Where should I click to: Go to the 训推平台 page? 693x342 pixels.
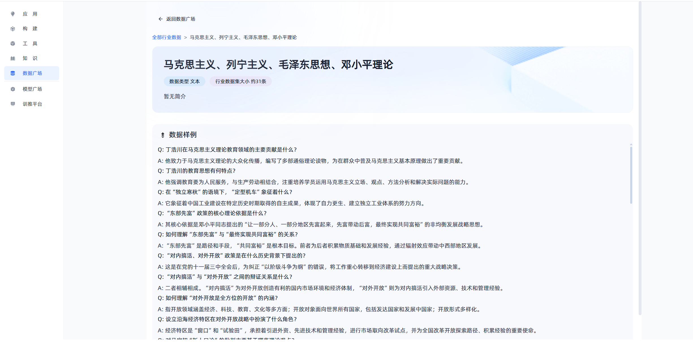click(32, 104)
